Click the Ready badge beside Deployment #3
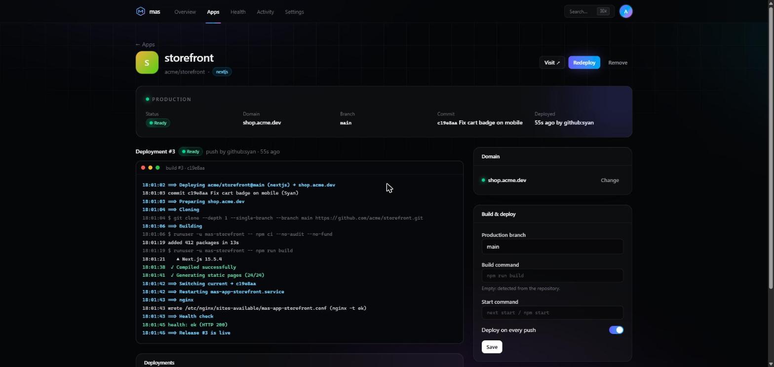The width and height of the screenshot is (774, 367). click(191, 151)
